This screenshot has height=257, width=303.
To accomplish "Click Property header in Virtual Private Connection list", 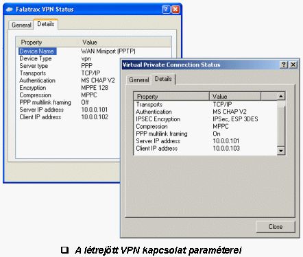I will pyautogui.click(x=171, y=97).
